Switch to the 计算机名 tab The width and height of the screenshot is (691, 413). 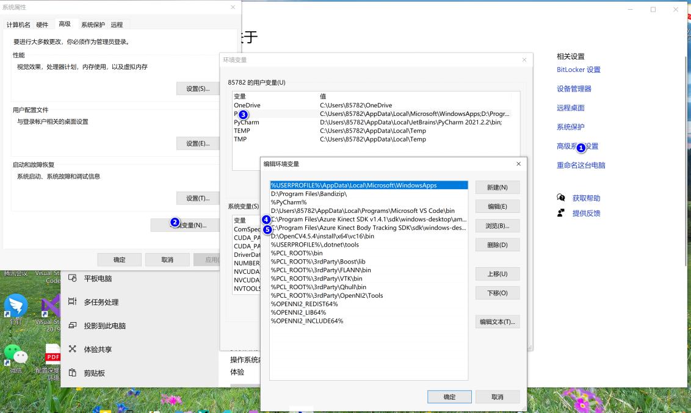click(18, 24)
